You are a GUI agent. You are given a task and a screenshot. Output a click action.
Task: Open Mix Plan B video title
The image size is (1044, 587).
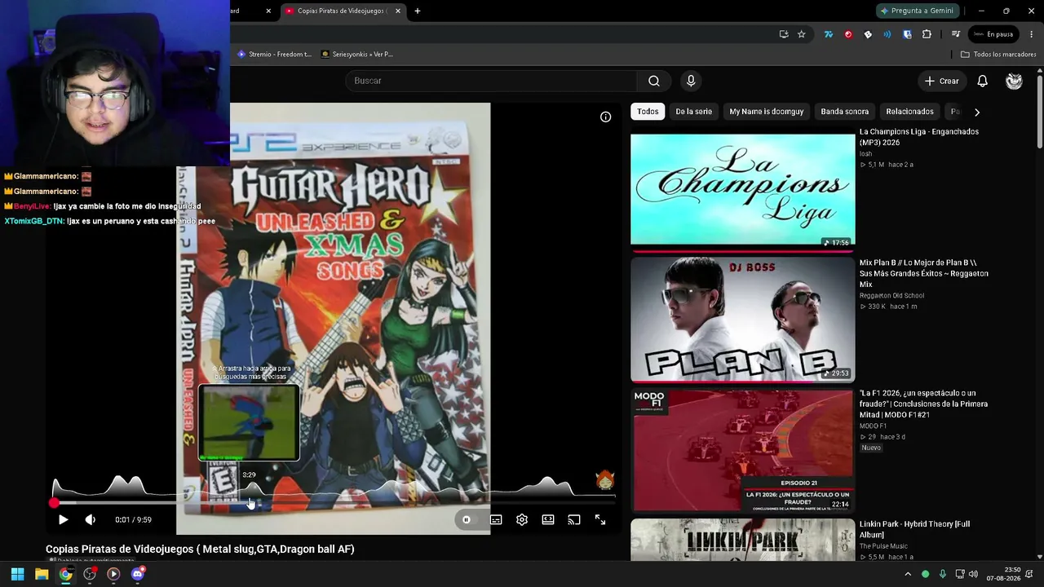[x=924, y=274]
